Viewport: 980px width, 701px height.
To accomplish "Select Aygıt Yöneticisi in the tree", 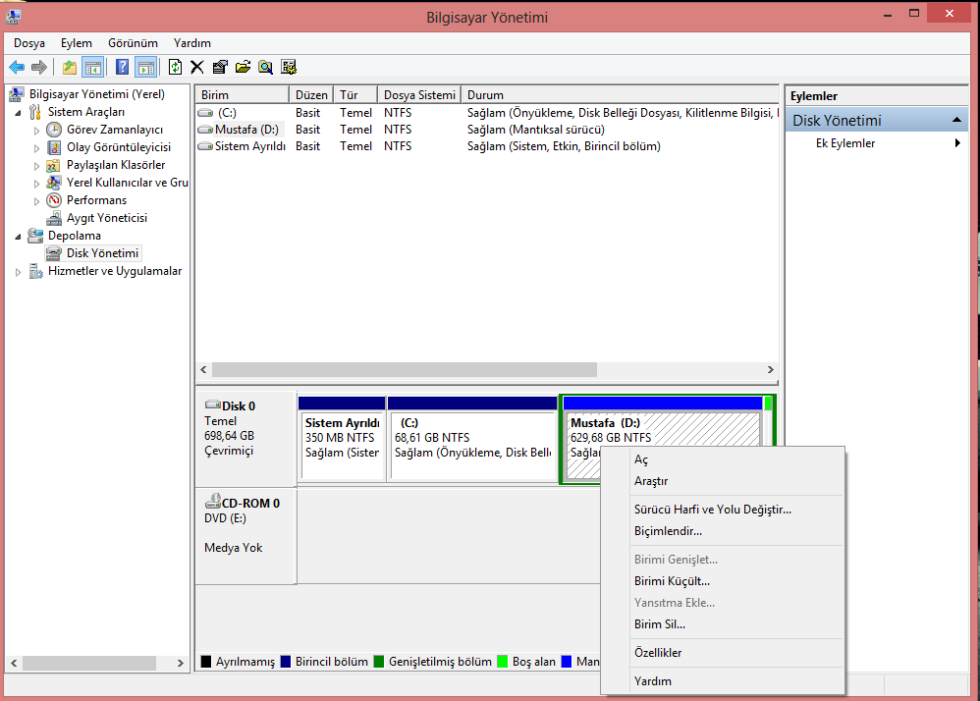I will pos(106,218).
